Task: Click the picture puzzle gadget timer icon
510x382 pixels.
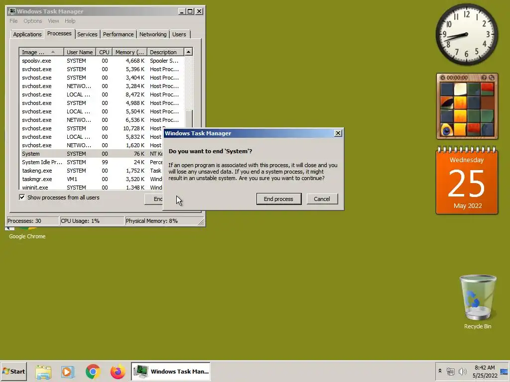Action: [x=443, y=78]
